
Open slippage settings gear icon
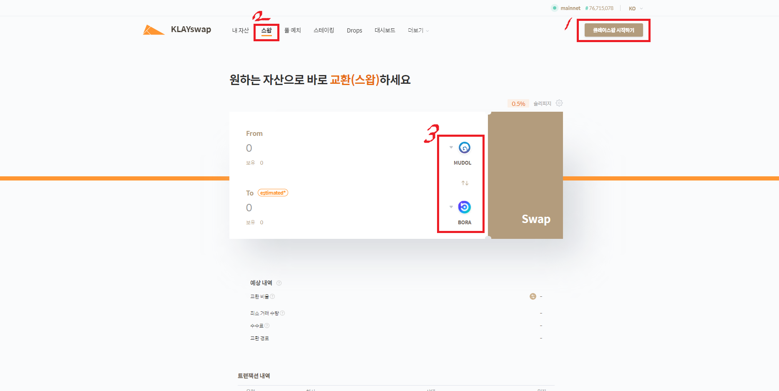[559, 103]
